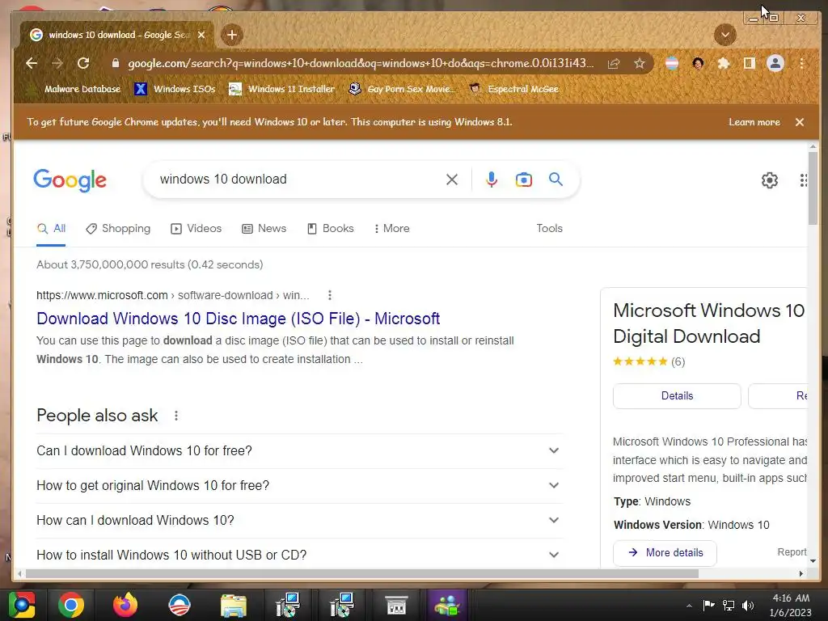Click the taskbar volume speaker icon
The height and width of the screenshot is (621, 828).
coord(748,605)
